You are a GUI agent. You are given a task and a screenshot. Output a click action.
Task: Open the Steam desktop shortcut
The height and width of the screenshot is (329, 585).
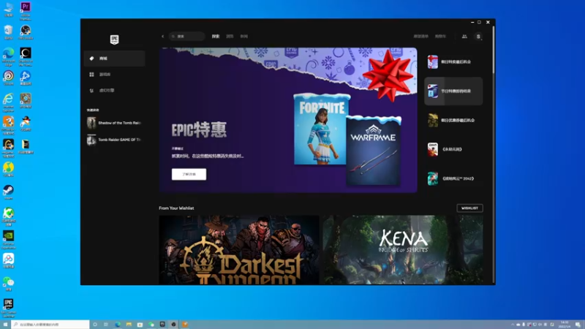[8, 192]
